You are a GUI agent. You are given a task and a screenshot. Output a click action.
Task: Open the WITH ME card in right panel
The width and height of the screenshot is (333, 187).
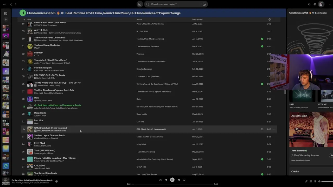pyautogui.click(x=325, y=99)
